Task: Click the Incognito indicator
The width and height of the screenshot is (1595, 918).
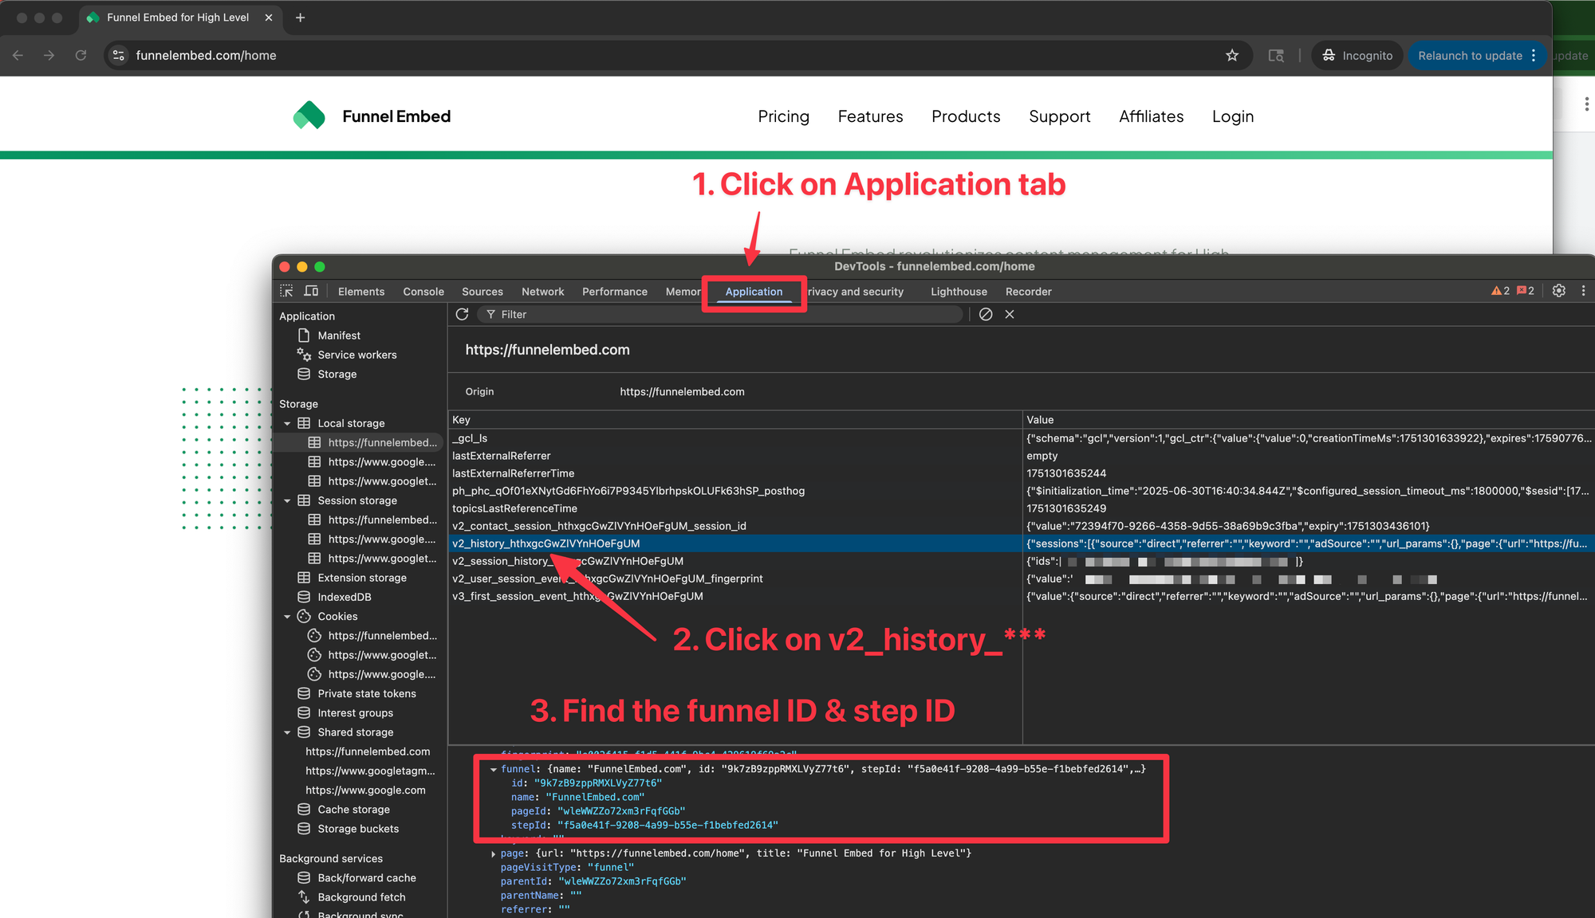Action: pyautogui.click(x=1357, y=55)
